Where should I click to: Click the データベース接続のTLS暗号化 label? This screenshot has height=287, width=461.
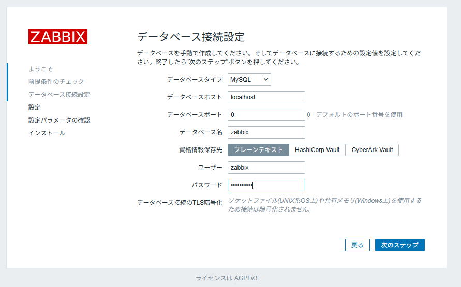click(x=180, y=202)
